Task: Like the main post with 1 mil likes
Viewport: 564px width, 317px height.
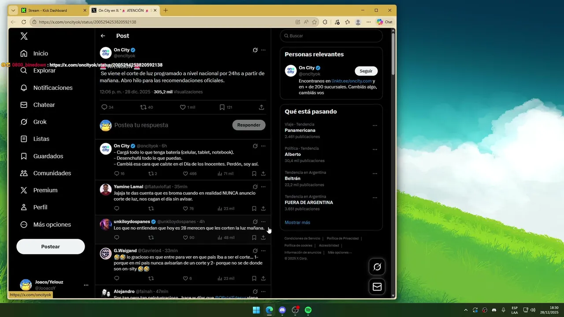Action: tap(183, 107)
